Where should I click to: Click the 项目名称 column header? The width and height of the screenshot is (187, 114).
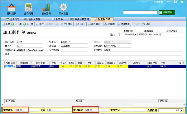tap(10, 63)
